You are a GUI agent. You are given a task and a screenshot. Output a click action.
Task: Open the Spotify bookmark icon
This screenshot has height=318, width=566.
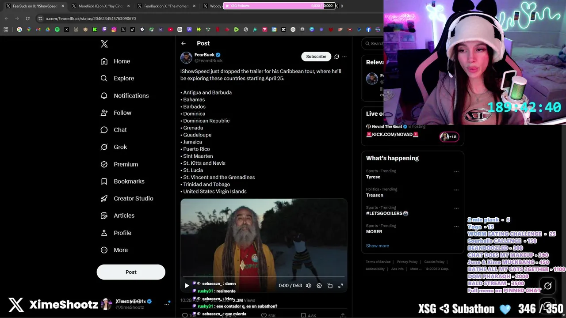[x=57, y=30]
